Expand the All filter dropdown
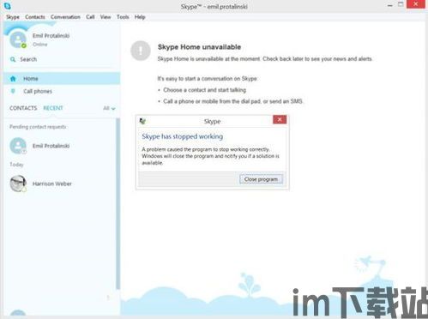428x319 pixels. point(109,108)
